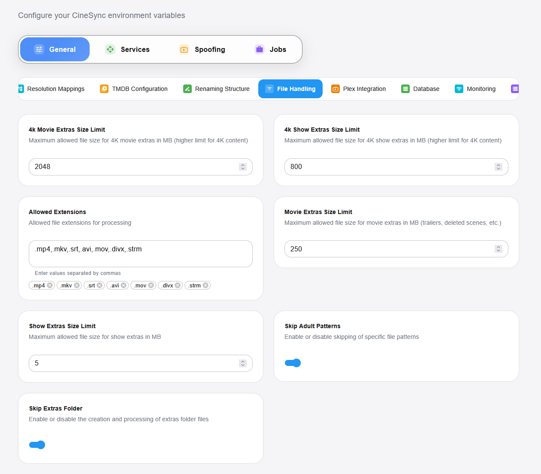Delete the .strm extension tag
The width and height of the screenshot is (541, 474).
point(206,285)
